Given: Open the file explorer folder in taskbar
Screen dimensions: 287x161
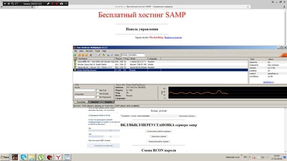Looking at the screenshot, I should 32,157.
